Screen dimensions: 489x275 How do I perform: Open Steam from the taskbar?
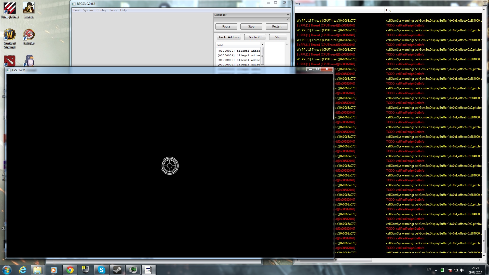click(x=117, y=270)
